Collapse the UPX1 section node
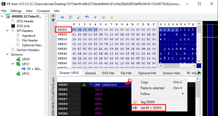 [12, 64]
